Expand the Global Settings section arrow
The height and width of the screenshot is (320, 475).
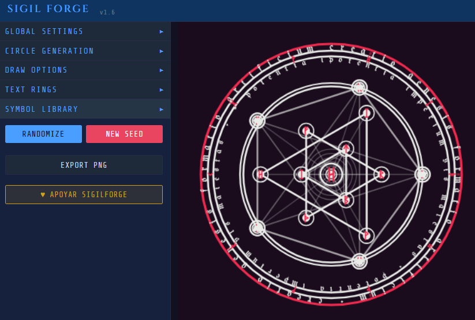[x=162, y=32]
